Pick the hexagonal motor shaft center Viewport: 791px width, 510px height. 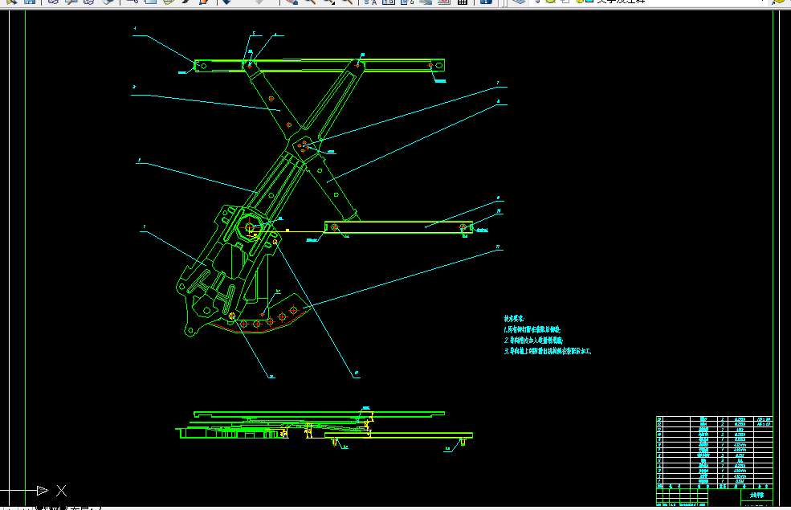tap(251, 227)
